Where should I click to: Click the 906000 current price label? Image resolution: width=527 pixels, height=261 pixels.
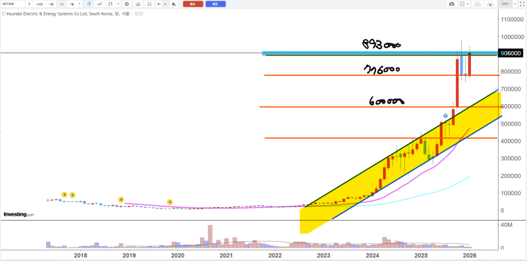511,53
